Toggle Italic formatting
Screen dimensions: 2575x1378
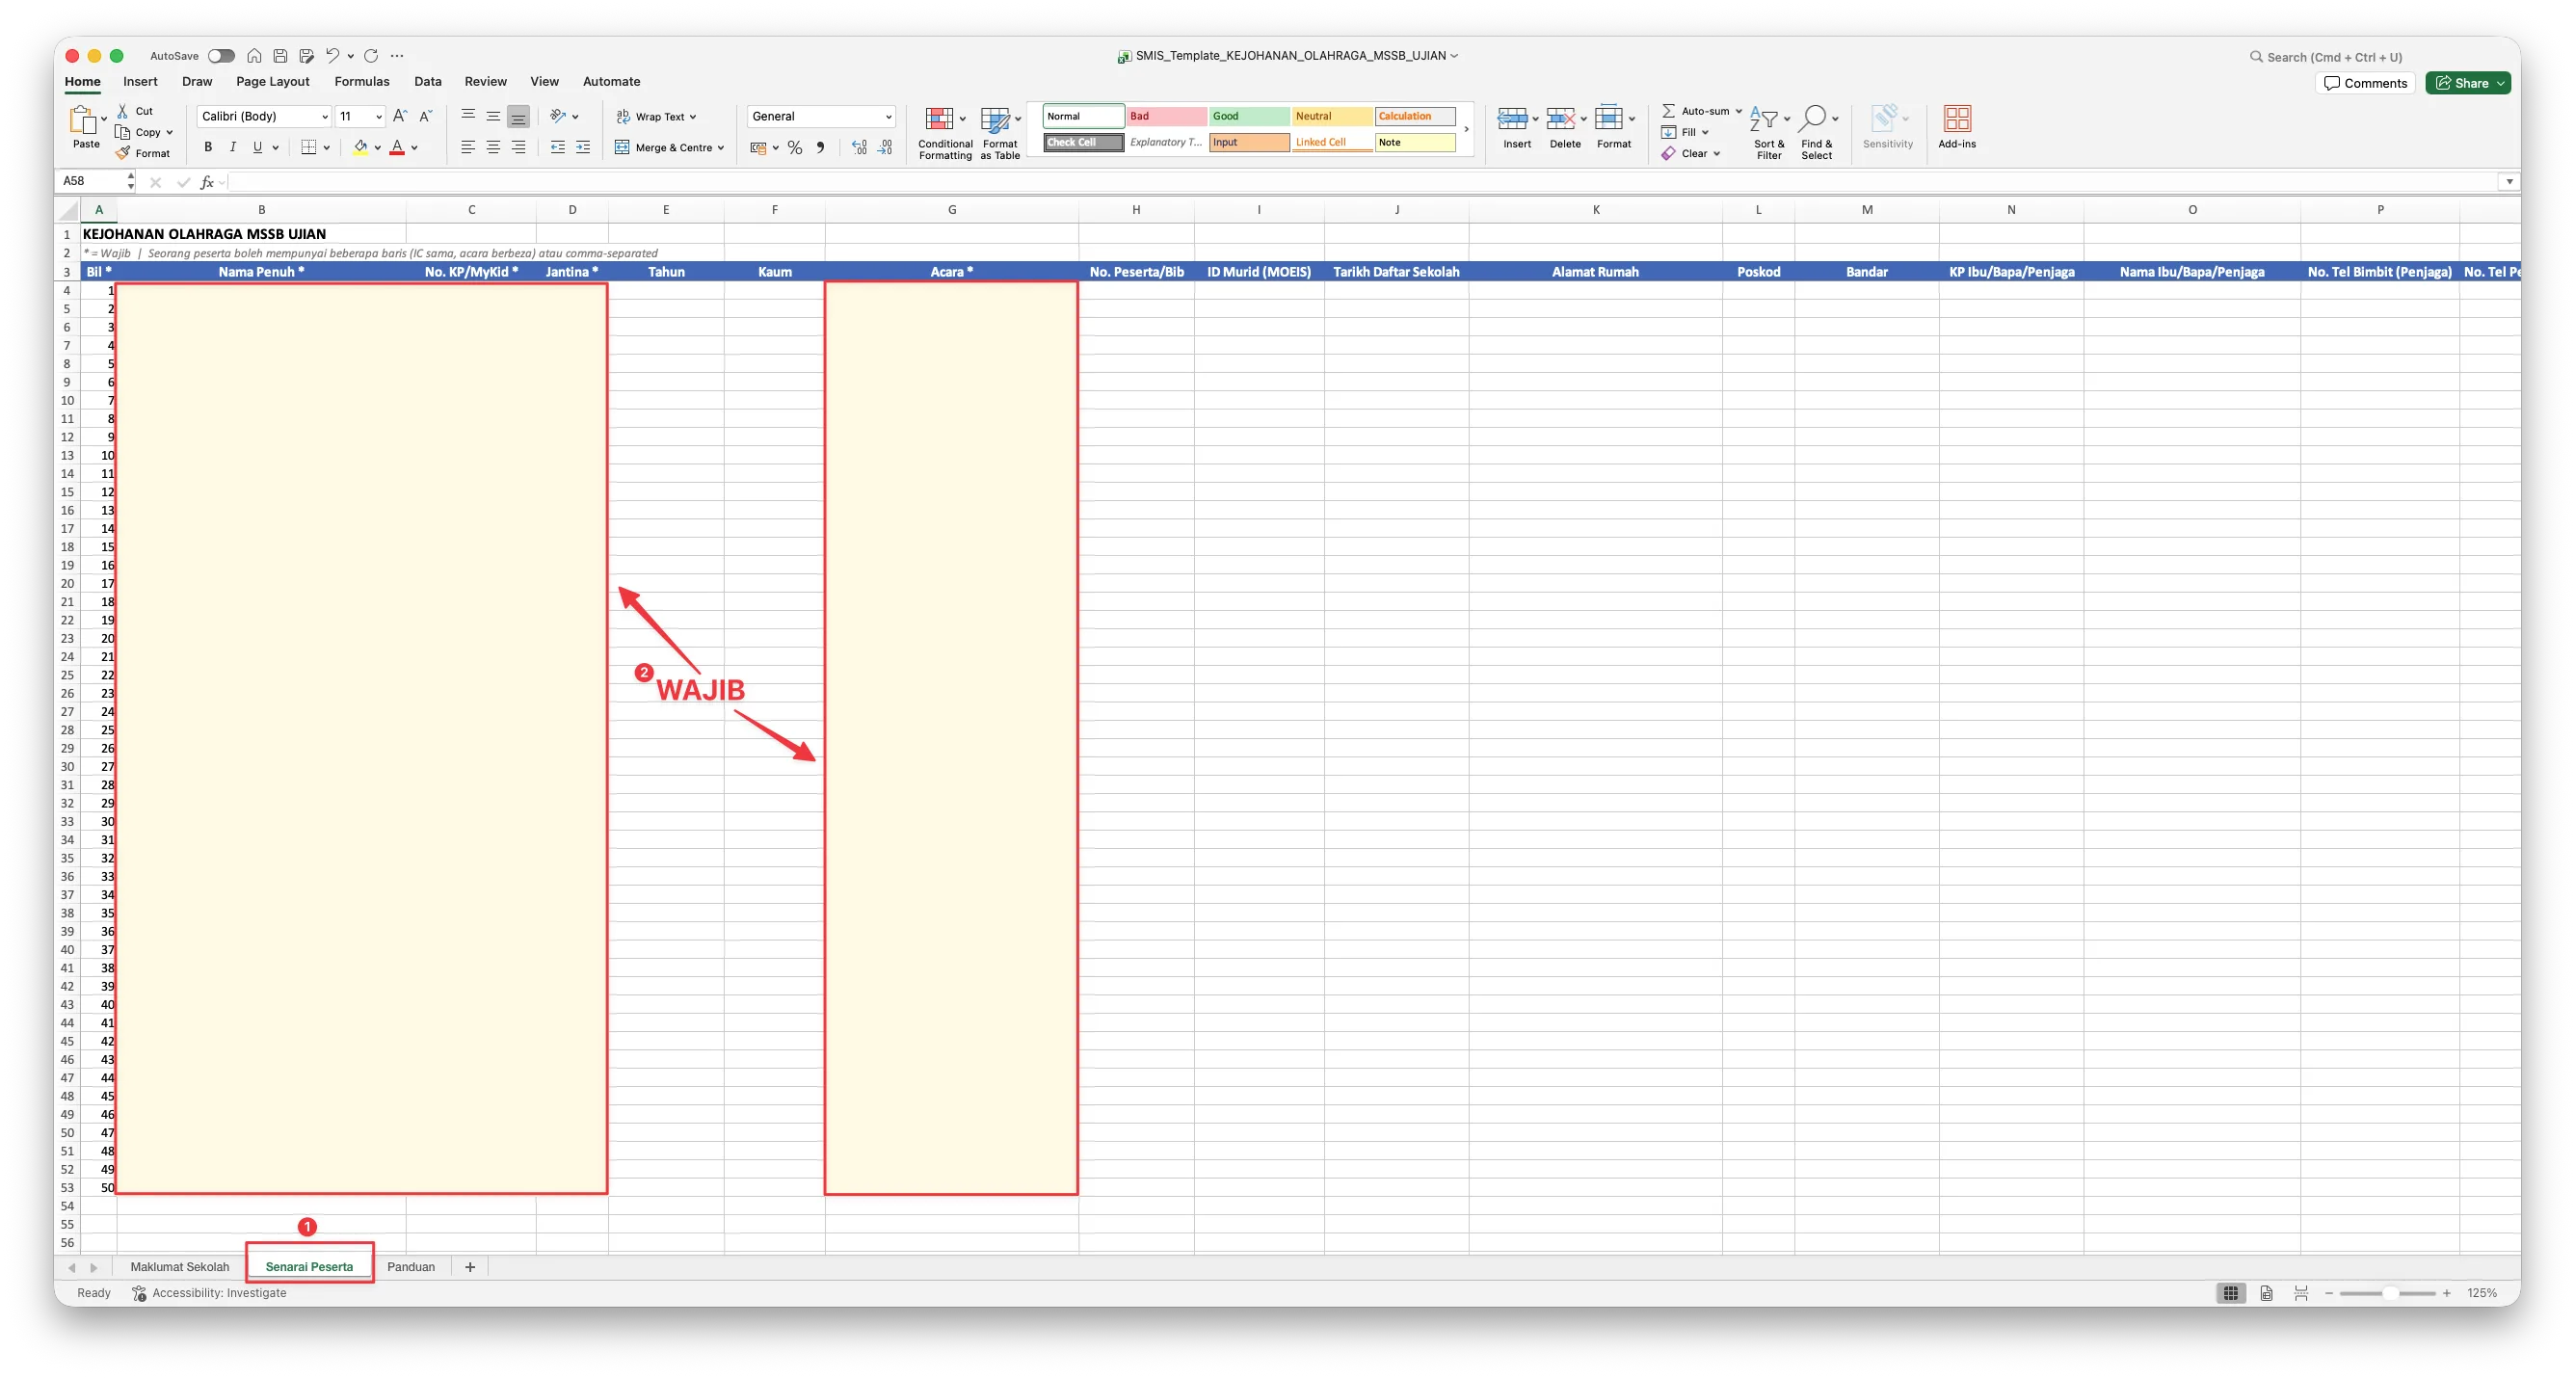click(x=233, y=146)
